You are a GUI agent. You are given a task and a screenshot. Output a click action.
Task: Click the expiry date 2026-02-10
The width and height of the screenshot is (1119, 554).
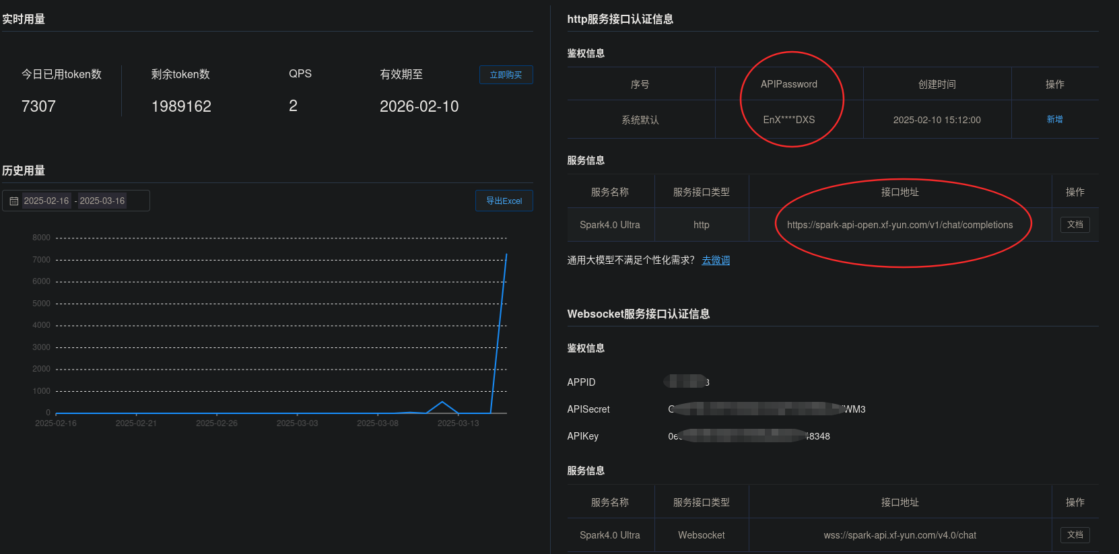pos(419,106)
